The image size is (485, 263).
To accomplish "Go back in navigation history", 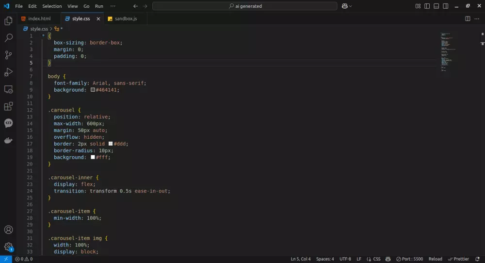I will [x=135, y=6].
